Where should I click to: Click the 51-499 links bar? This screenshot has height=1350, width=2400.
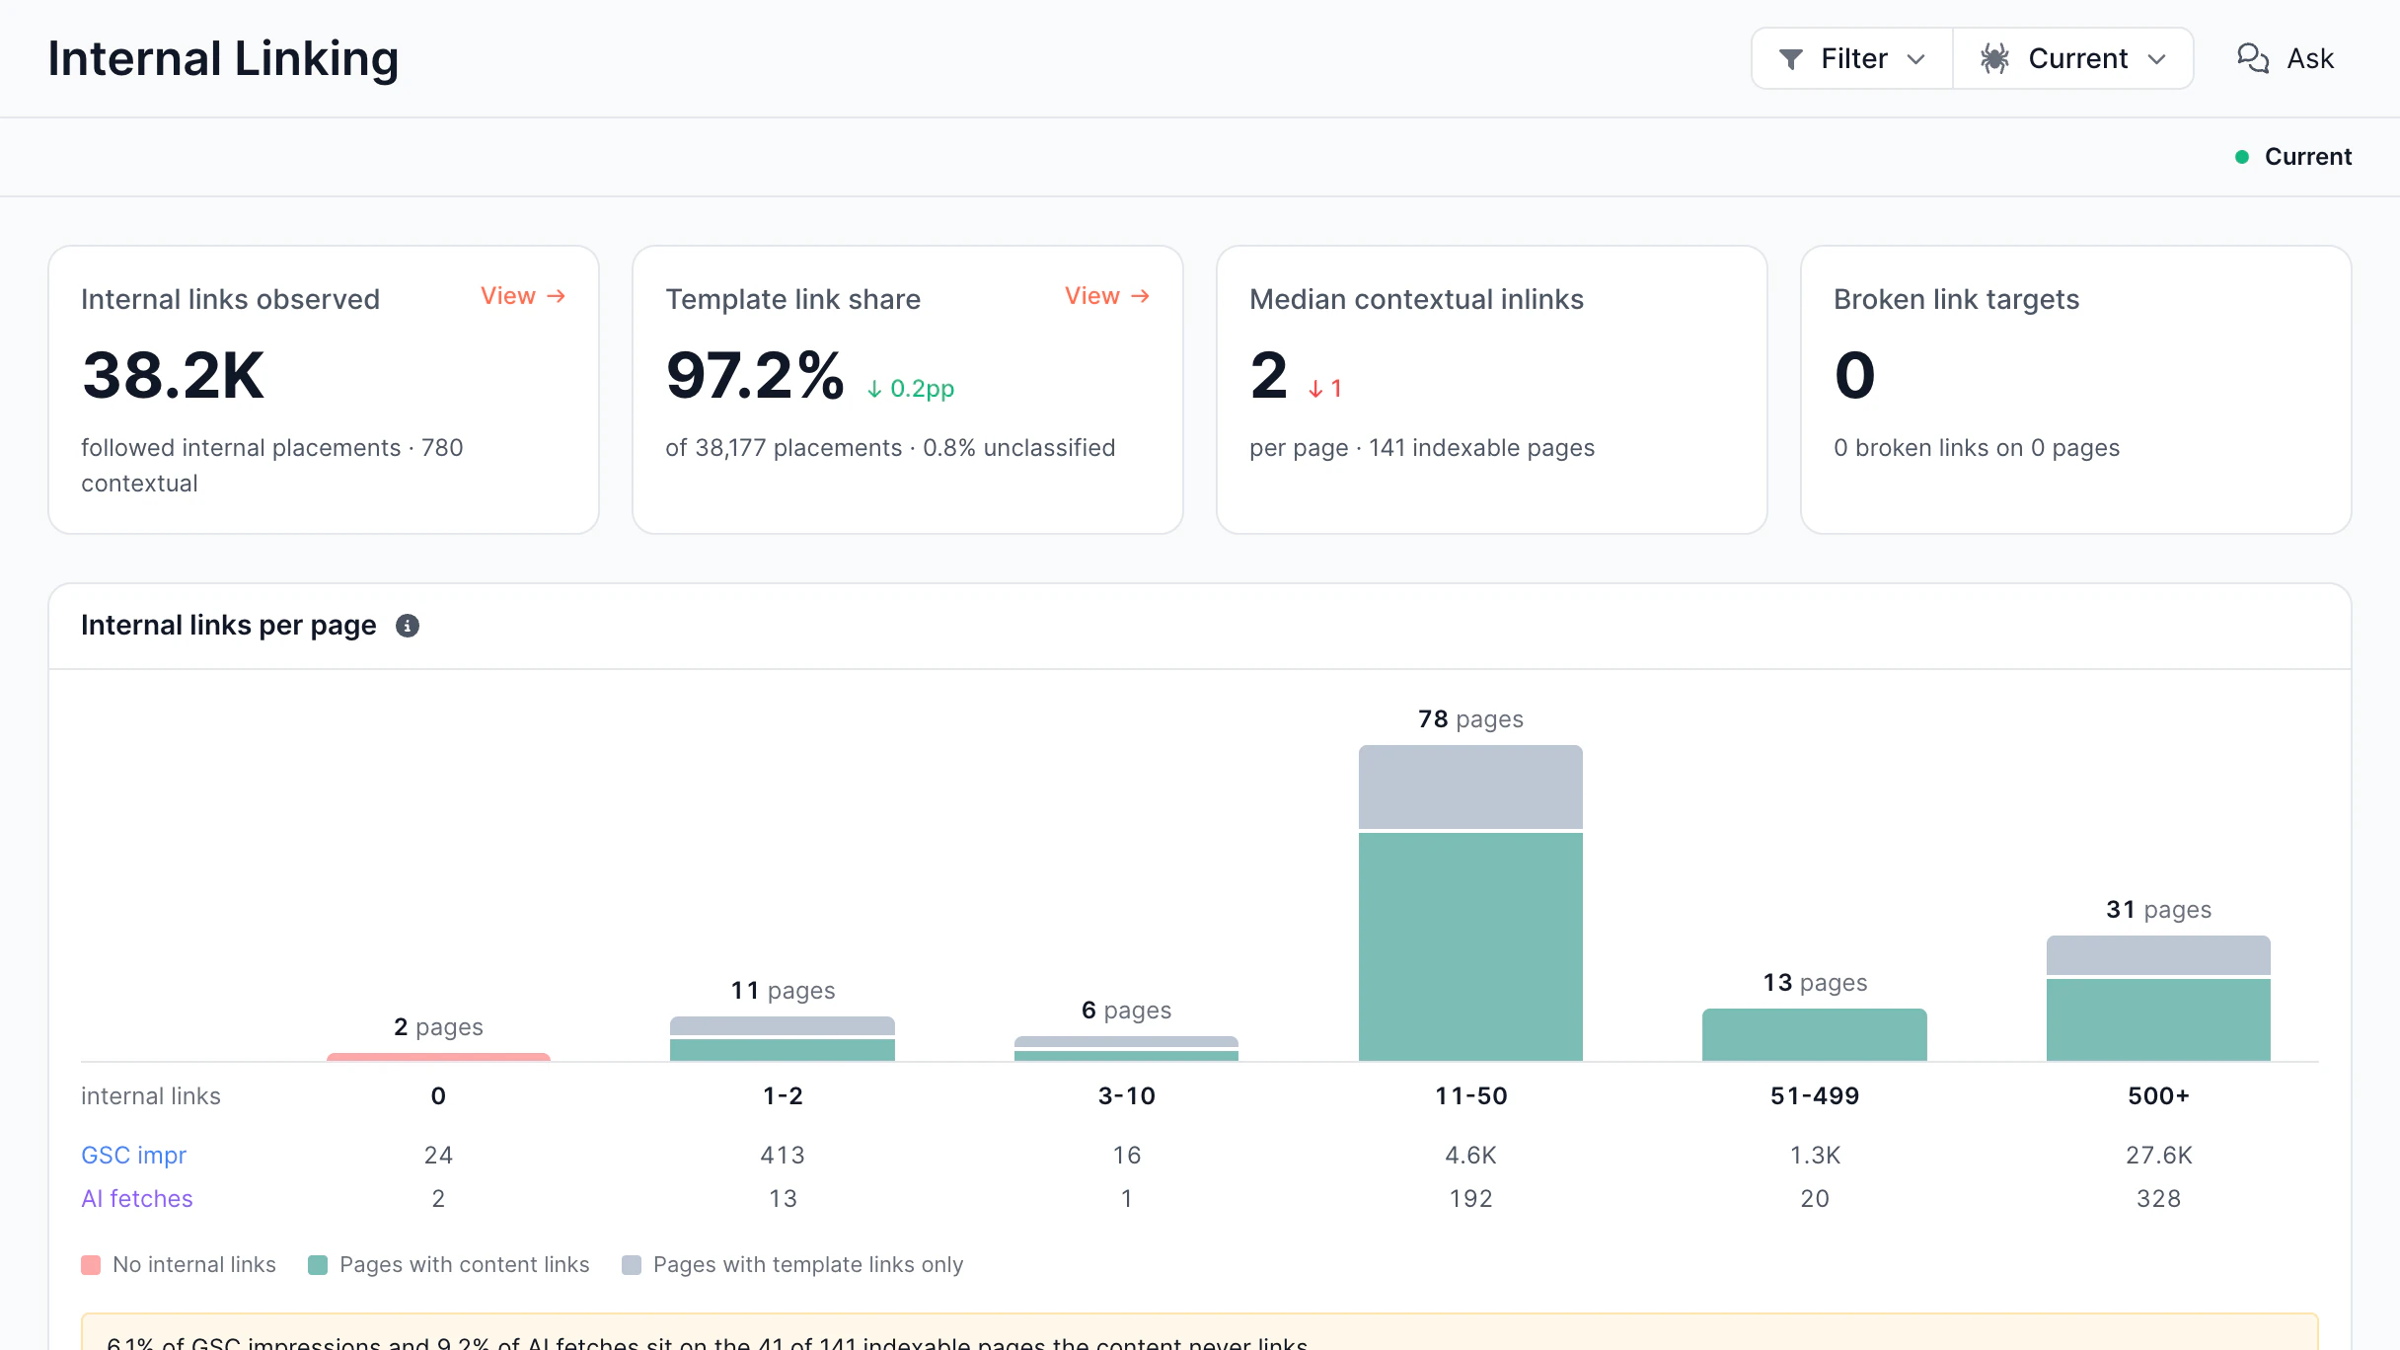click(1815, 1035)
